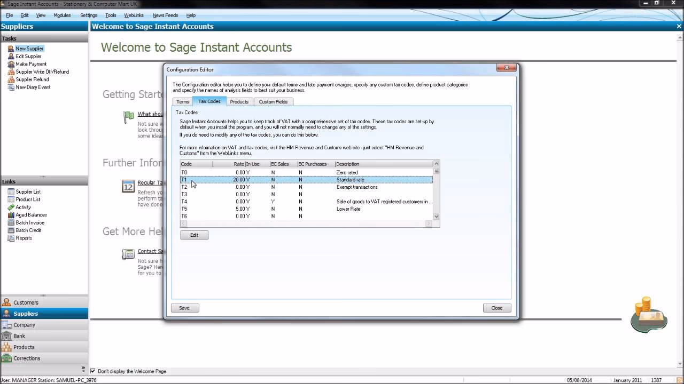This screenshot has width=684, height=384.
Task: Open the Modules menu
Action: 62,15
